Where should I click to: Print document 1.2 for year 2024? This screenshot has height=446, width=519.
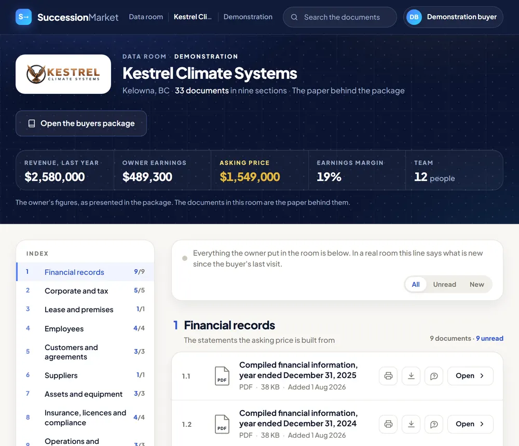[388, 424]
